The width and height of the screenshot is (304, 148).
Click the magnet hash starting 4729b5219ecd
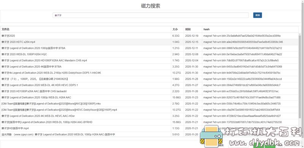pos(242,116)
